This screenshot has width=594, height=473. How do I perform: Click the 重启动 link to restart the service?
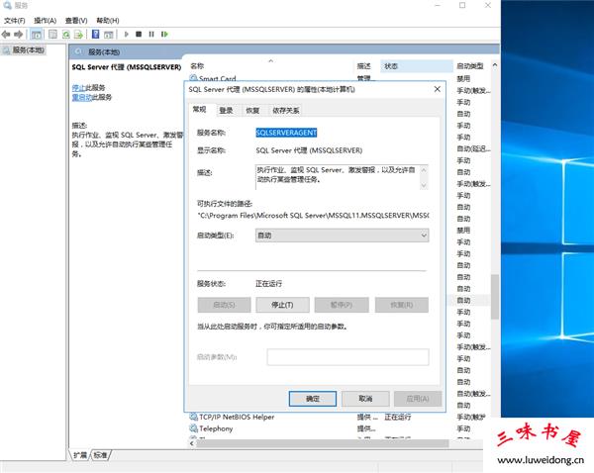[82, 98]
